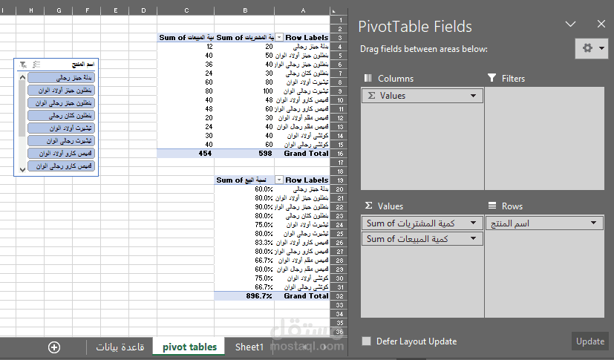Click the cell showing 83.3%
This screenshot has height=360, width=614.
coord(244,243)
